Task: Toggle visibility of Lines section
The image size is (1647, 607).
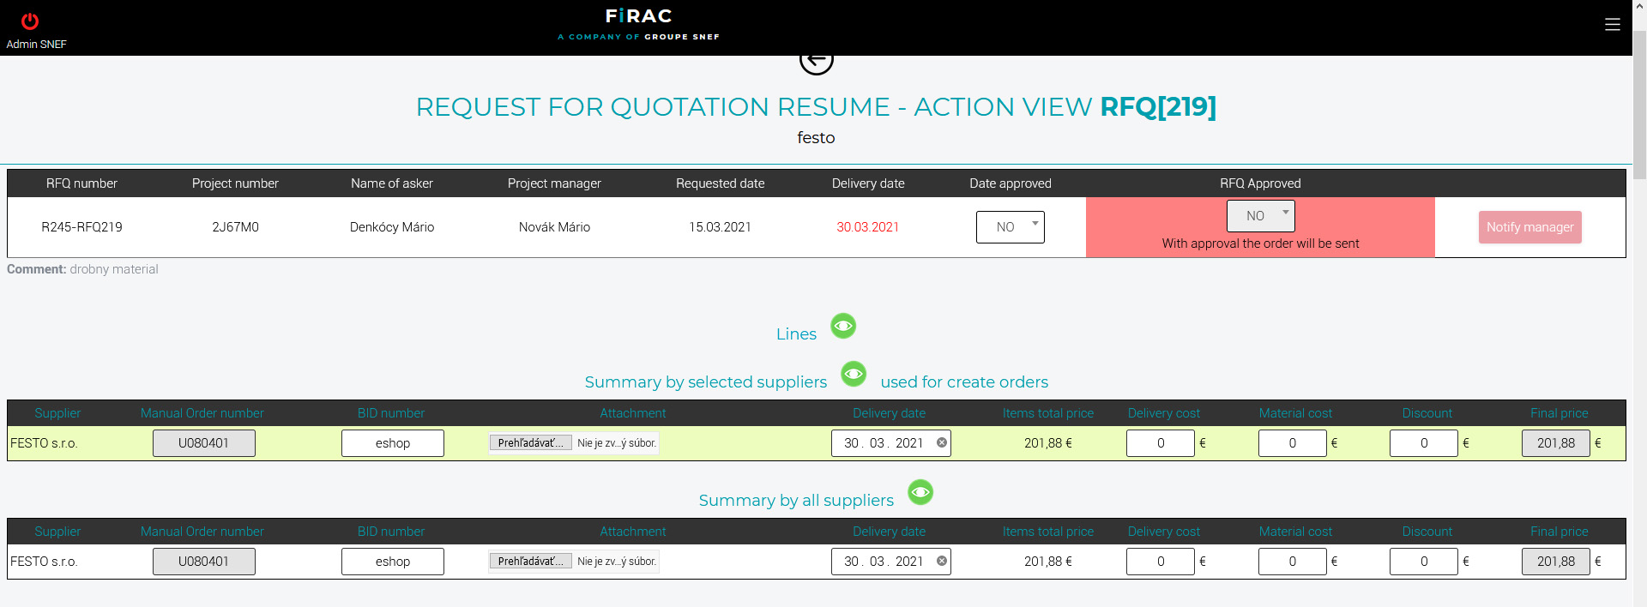Action: [x=843, y=326]
